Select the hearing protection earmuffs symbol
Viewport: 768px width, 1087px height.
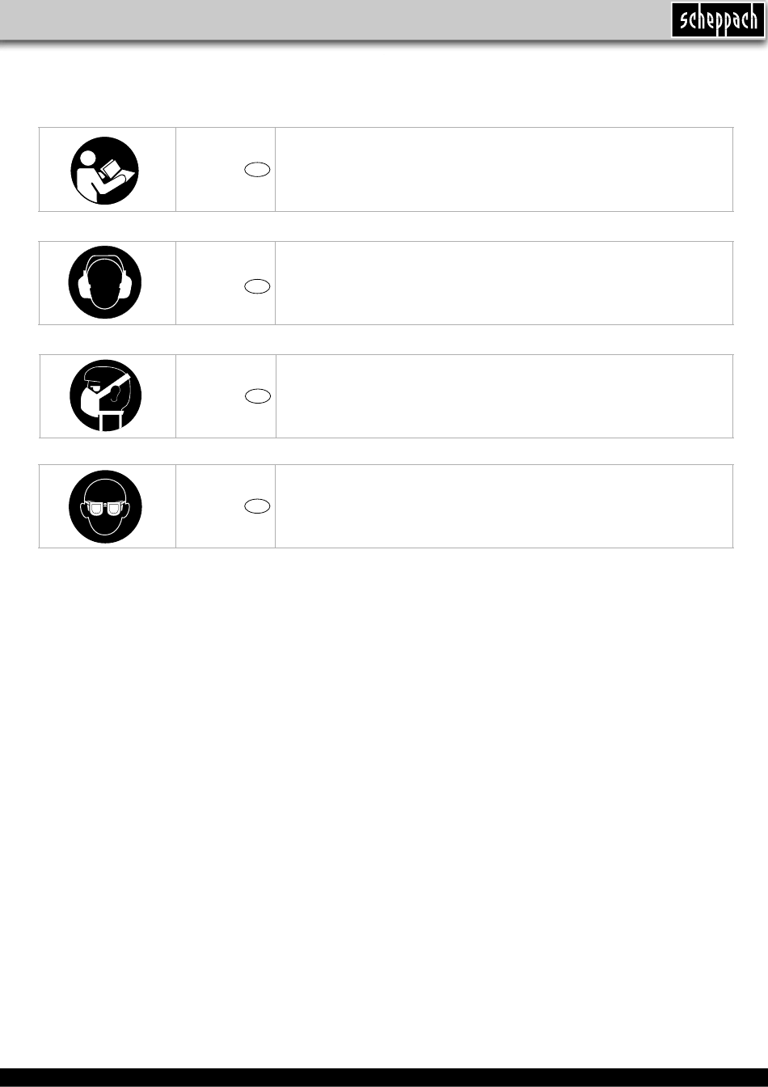tap(105, 282)
